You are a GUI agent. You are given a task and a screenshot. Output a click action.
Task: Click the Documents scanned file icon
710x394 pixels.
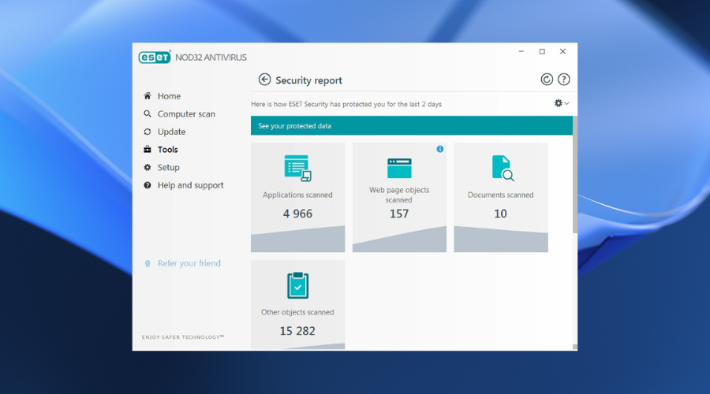pos(503,168)
